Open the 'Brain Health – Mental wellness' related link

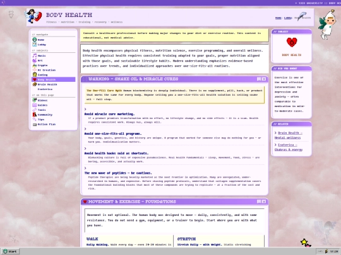[x=289, y=135]
